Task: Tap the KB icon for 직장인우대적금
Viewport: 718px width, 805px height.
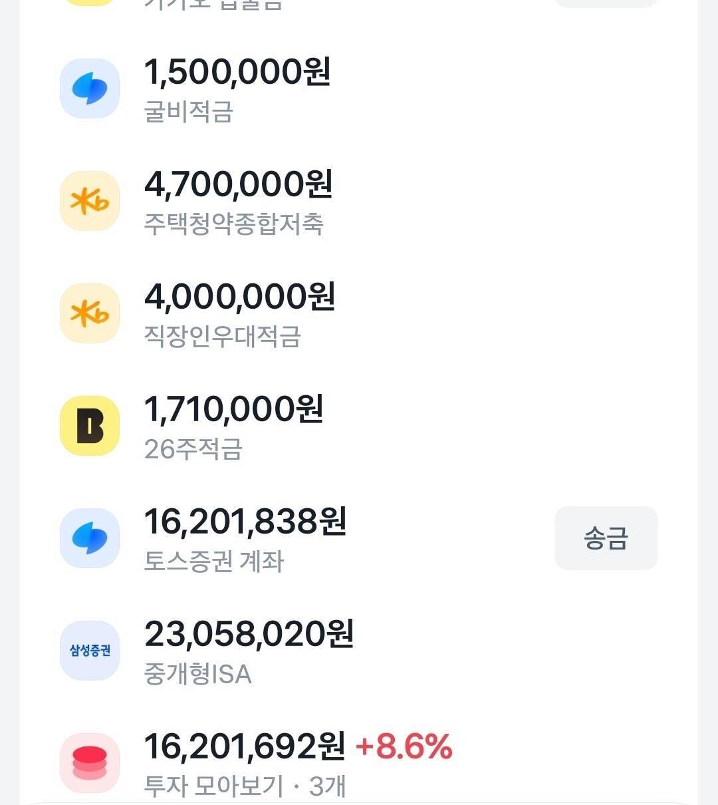Action: [x=90, y=313]
